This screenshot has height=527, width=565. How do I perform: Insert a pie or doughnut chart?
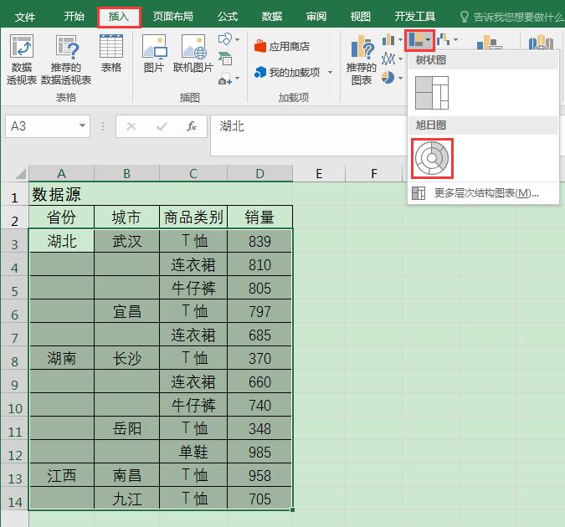click(x=388, y=78)
